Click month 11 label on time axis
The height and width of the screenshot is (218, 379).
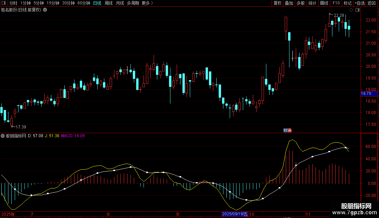[308, 214]
